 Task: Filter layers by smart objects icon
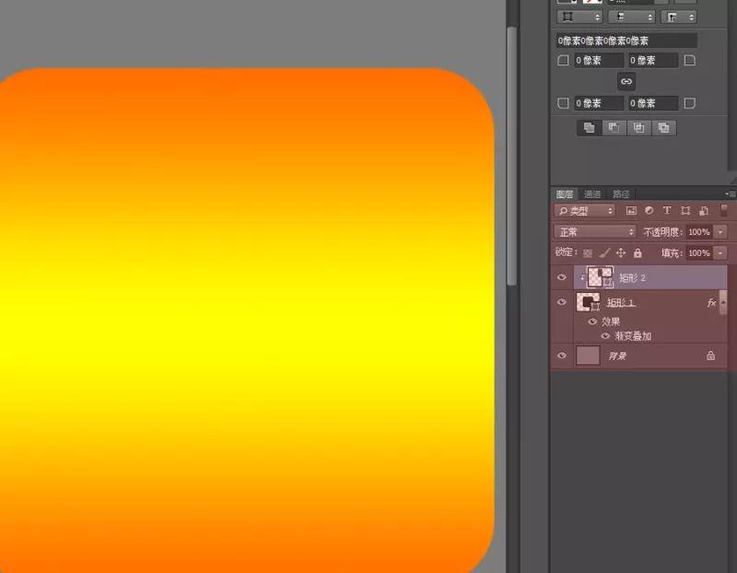click(x=704, y=211)
